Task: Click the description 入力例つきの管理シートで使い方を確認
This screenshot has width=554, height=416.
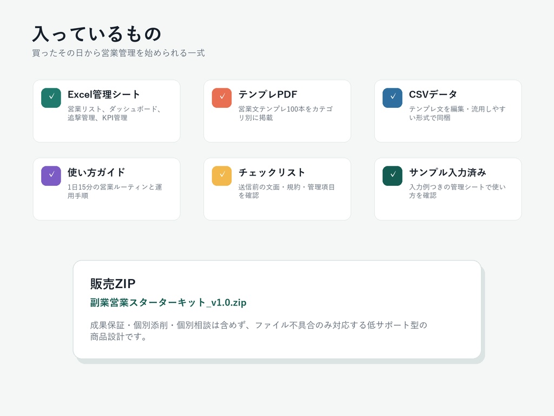Action: (x=457, y=191)
